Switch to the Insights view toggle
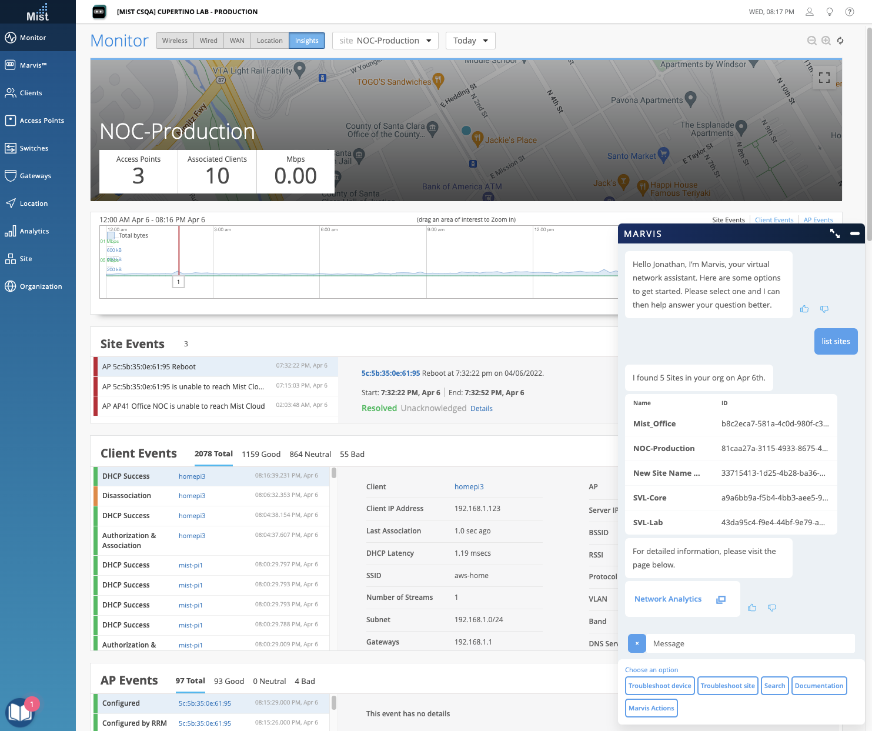This screenshot has width=872, height=731. pyautogui.click(x=306, y=41)
